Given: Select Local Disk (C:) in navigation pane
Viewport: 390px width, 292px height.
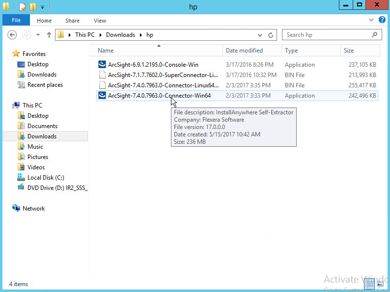Looking at the screenshot, I should (x=46, y=178).
